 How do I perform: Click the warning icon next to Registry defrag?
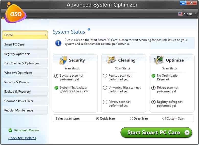point(153,102)
